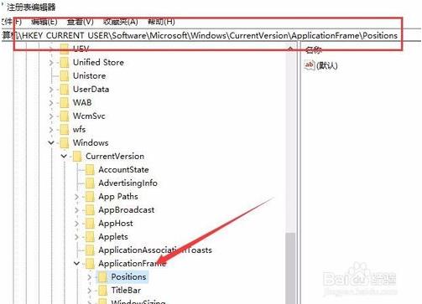Viewport: 422px width, 304px height.
Task: Expand the App Paths key
Action: pyautogui.click(x=76, y=197)
